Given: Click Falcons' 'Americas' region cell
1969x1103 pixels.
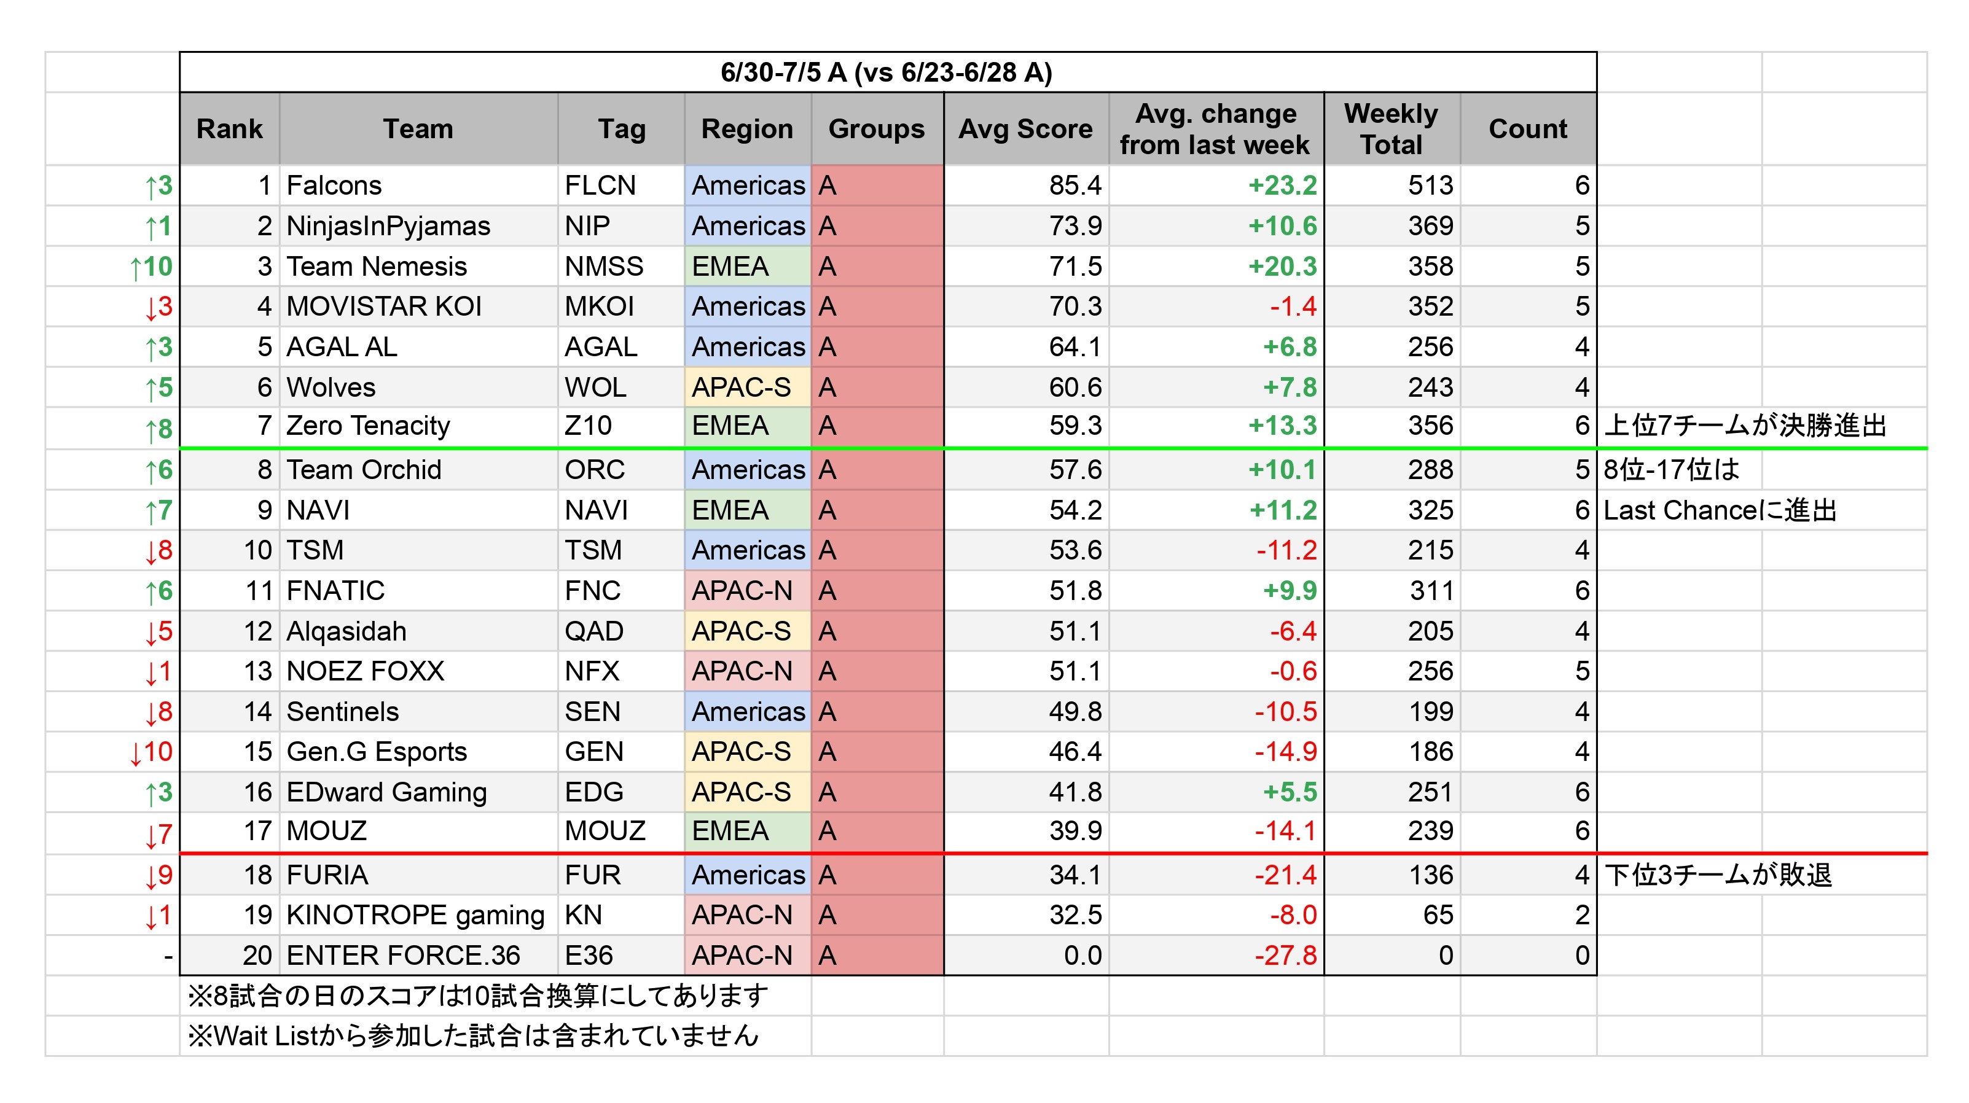Looking at the screenshot, I should tap(748, 185).
